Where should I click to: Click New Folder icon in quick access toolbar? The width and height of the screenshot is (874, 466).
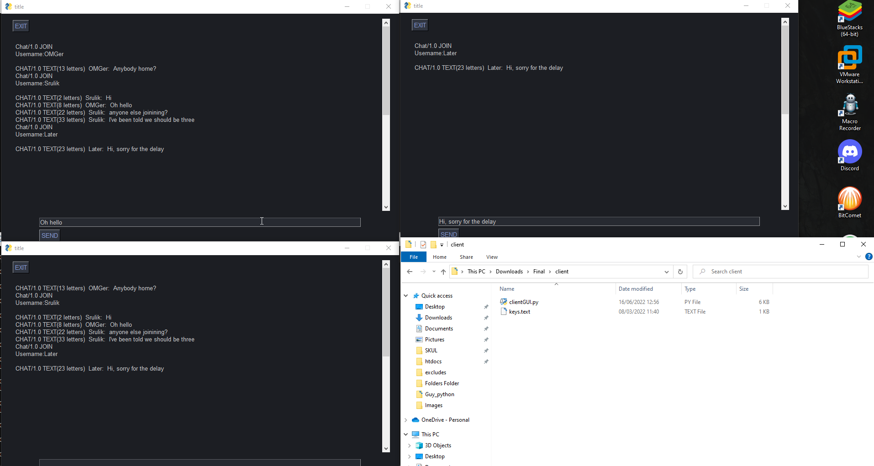pyautogui.click(x=433, y=245)
